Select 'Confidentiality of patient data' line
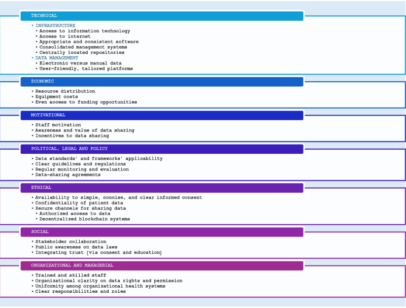This screenshot has width=406, height=308. coord(79,203)
